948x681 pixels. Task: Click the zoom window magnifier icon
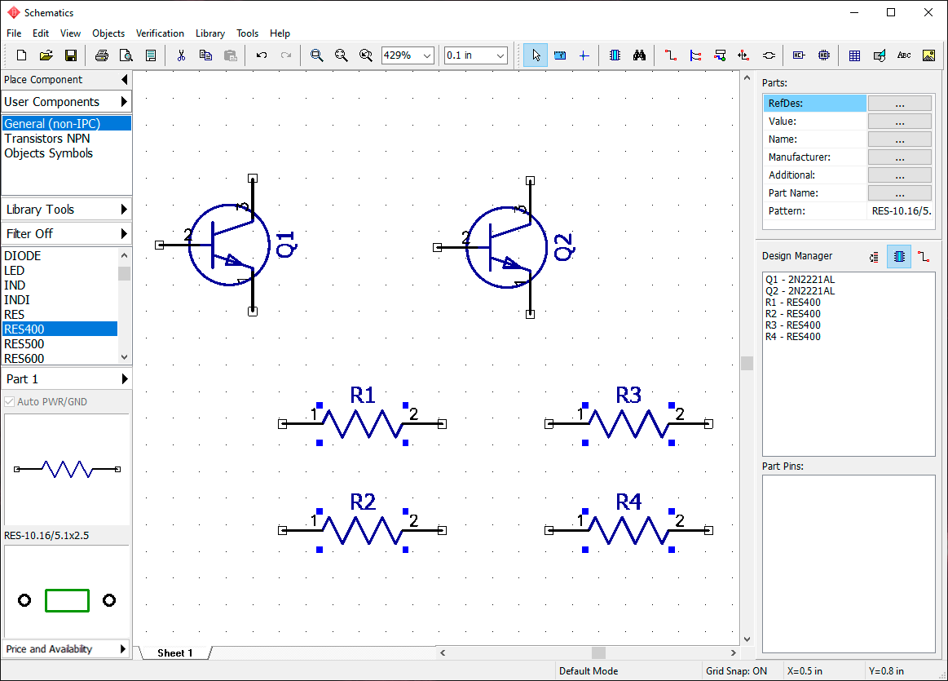coord(316,55)
